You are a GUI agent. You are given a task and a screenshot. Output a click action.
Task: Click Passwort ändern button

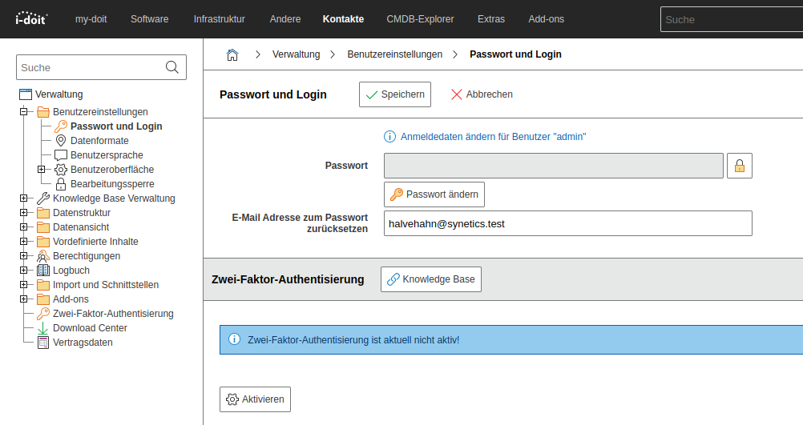[434, 194]
